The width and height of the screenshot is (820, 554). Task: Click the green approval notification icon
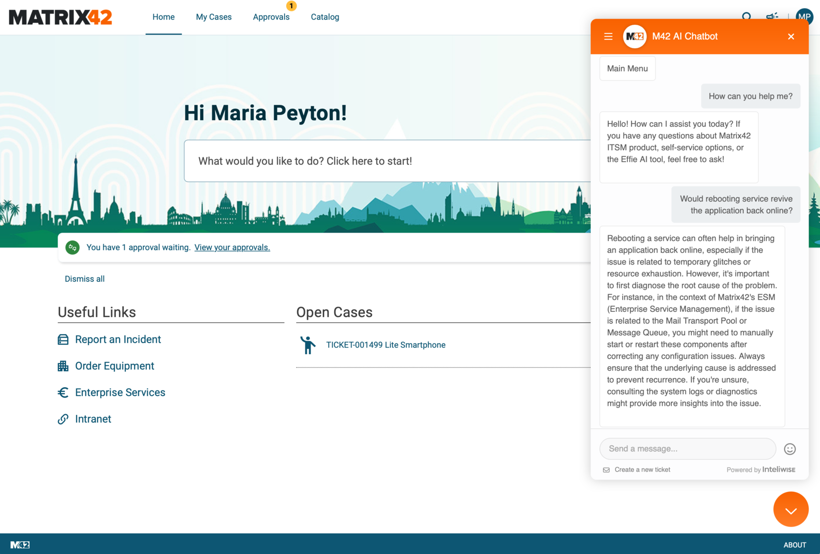[x=72, y=247]
